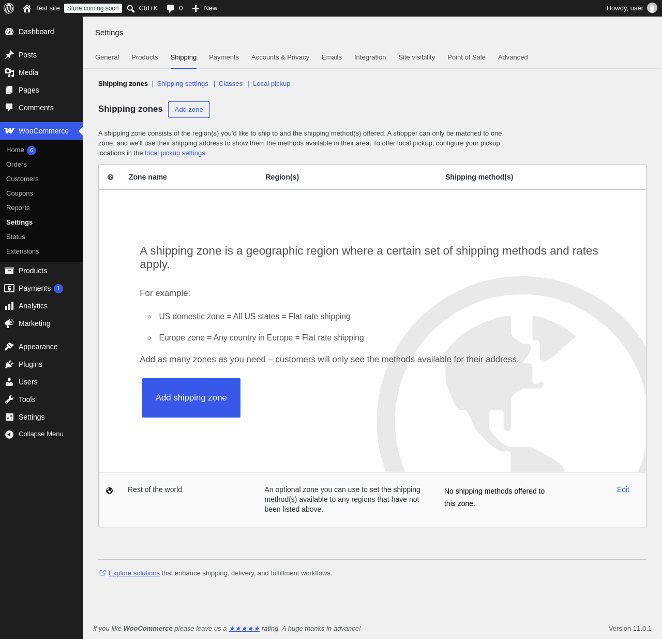Image resolution: width=662 pixels, height=639 pixels.
Task: Click the Appearance paintbrush icon
Action: coord(9,347)
